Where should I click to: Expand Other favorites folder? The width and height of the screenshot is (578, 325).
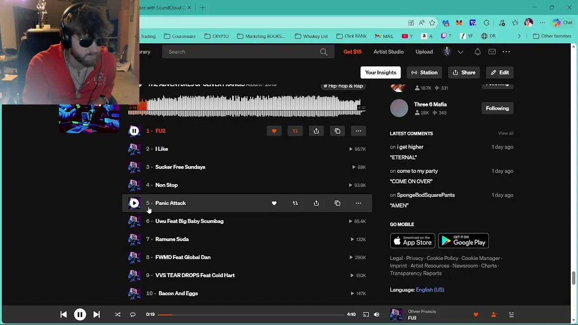[552, 36]
